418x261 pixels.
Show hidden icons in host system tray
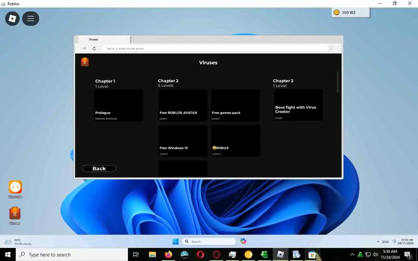tap(352, 254)
